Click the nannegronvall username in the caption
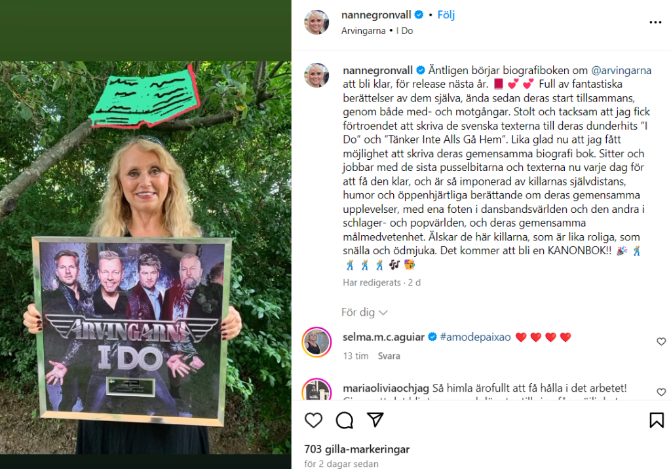 pos(378,70)
